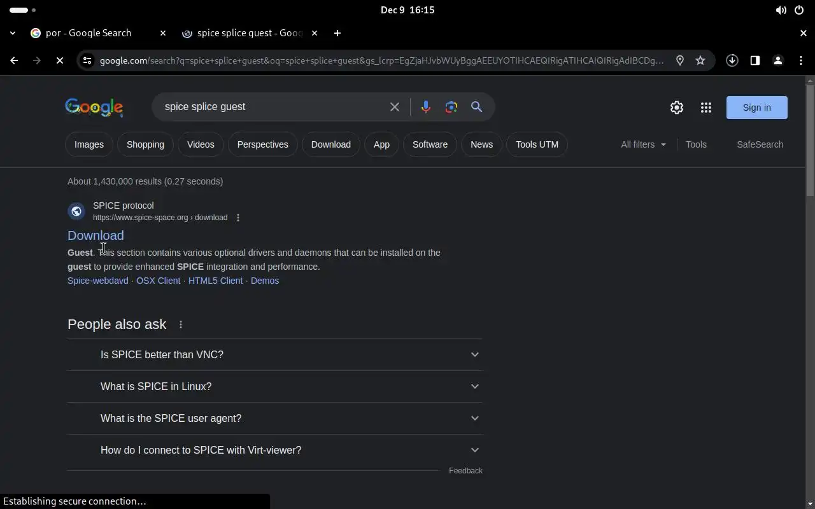Open the clock showing Dec 9 16:15
Image resolution: width=815 pixels, height=509 pixels.
click(x=407, y=10)
